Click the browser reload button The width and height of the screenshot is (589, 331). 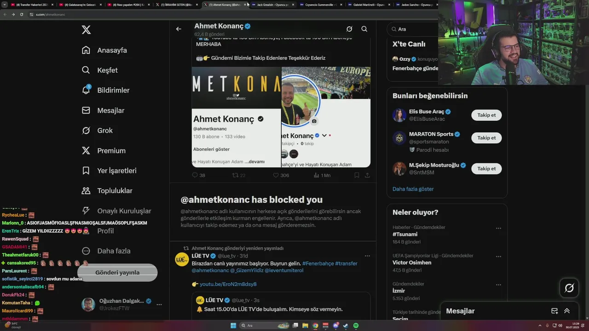pos(21,14)
